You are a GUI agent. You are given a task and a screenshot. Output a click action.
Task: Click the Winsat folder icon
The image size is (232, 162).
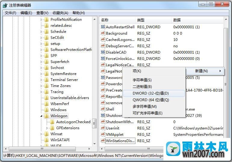pos(46,134)
